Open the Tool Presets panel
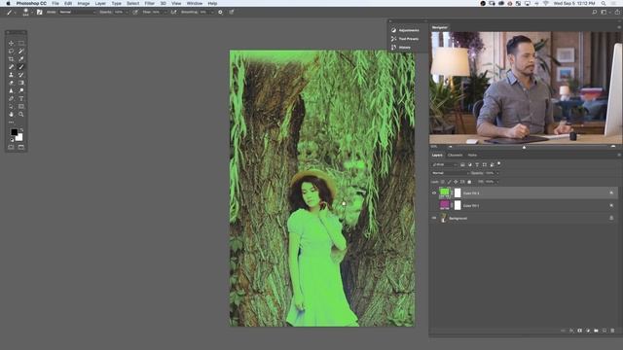The width and height of the screenshot is (623, 350). [x=405, y=39]
